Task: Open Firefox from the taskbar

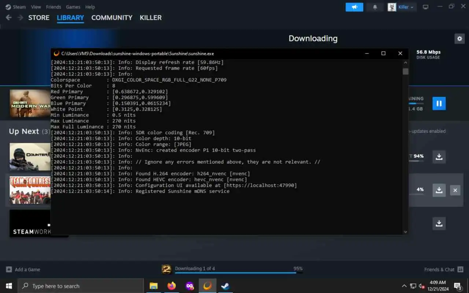Action: [171, 286]
